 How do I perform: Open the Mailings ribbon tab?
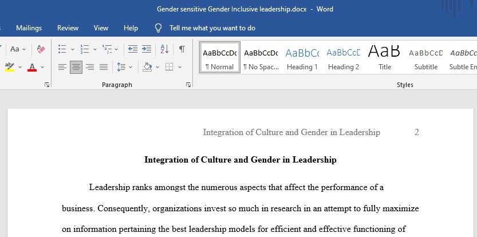pos(29,28)
